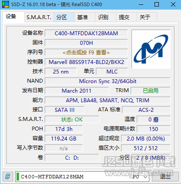Open the 分区 tab
Screen dimensions: 181x184
coord(64,17)
